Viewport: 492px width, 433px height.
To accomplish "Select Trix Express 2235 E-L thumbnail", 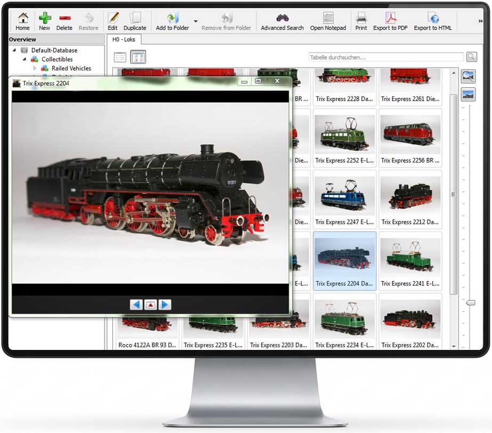I will point(213,334).
